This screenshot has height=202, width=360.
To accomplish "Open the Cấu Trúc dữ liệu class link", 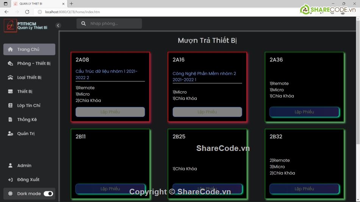I will point(106,74).
